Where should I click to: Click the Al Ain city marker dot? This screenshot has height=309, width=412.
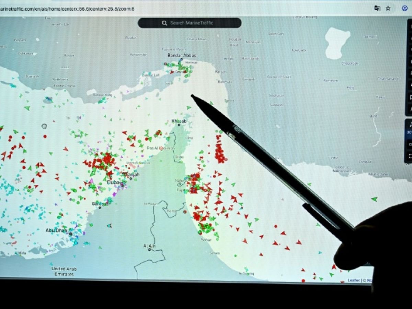pos(149,250)
